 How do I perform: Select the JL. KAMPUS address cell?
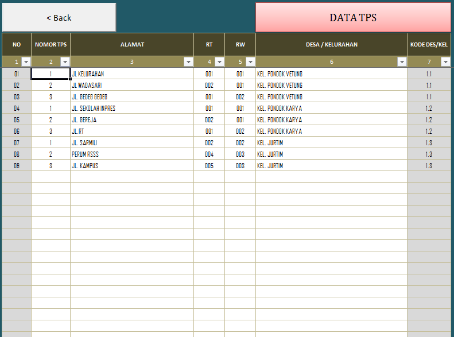pos(132,165)
